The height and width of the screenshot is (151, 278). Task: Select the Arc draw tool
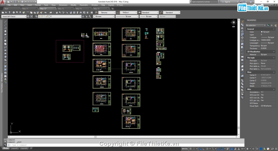click(x=5, y=38)
